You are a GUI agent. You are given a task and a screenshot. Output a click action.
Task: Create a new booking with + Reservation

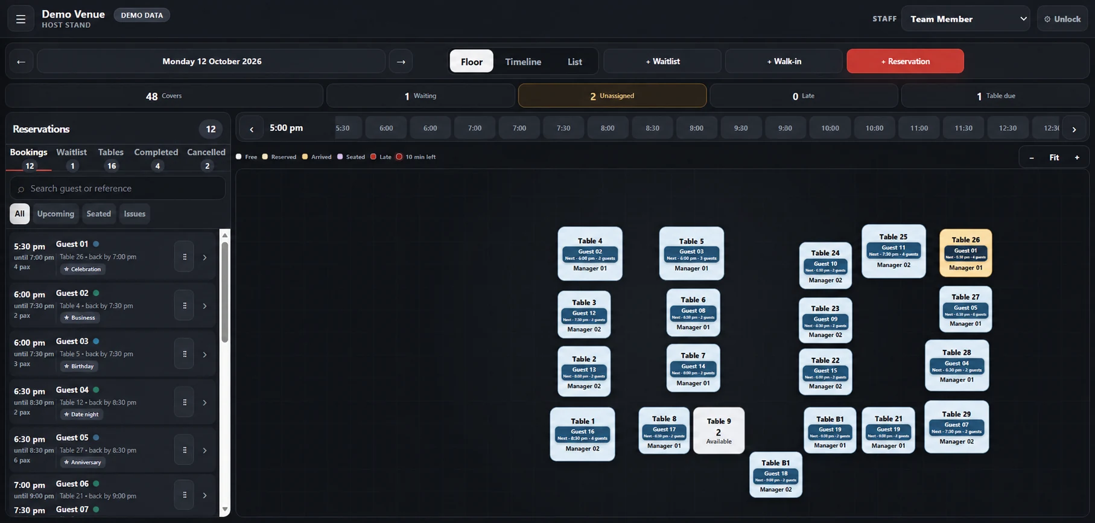905,62
